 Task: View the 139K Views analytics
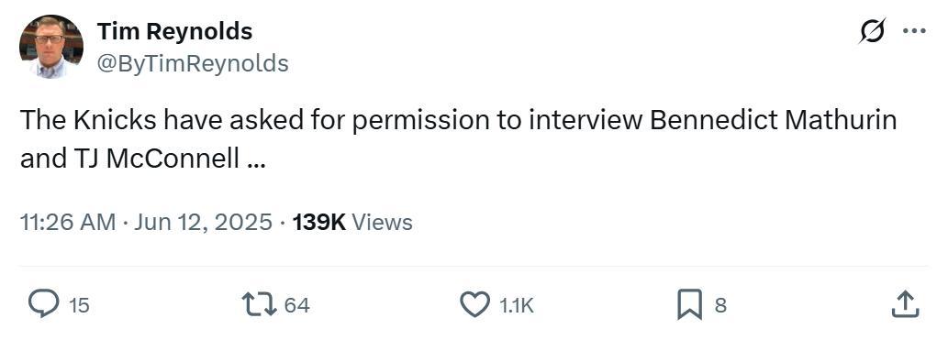coord(352,223)
